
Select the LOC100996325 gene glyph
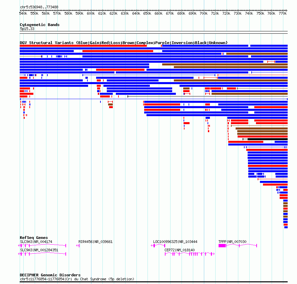click(158, 246)
